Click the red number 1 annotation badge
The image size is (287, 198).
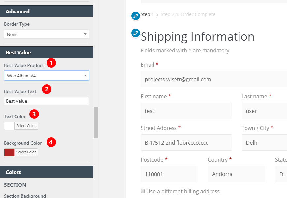click(51, 63)
